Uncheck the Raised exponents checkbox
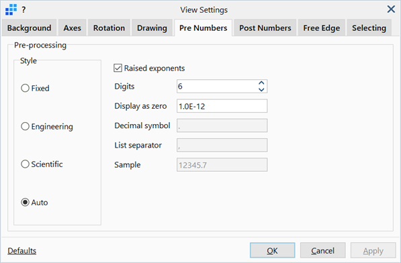Image resolution: width=401 pixels, height=263 pixels. click(x=118, y=68)
